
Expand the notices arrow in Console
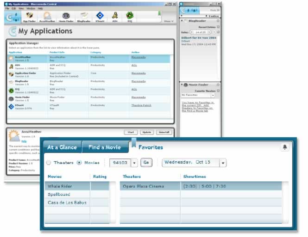point(182,16)
